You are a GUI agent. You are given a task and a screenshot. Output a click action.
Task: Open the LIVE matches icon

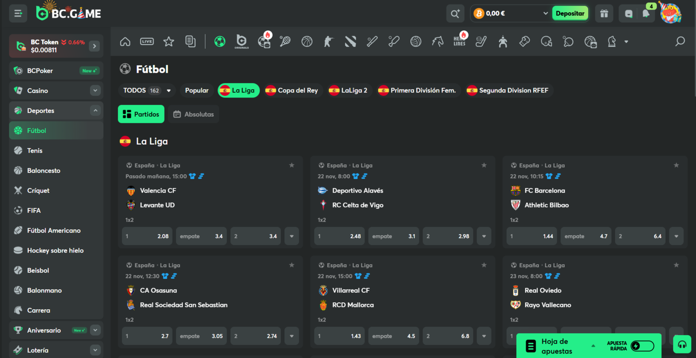tap(147, 42)
